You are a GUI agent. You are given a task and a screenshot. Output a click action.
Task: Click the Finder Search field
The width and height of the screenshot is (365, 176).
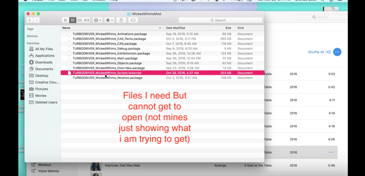point(220,20)
